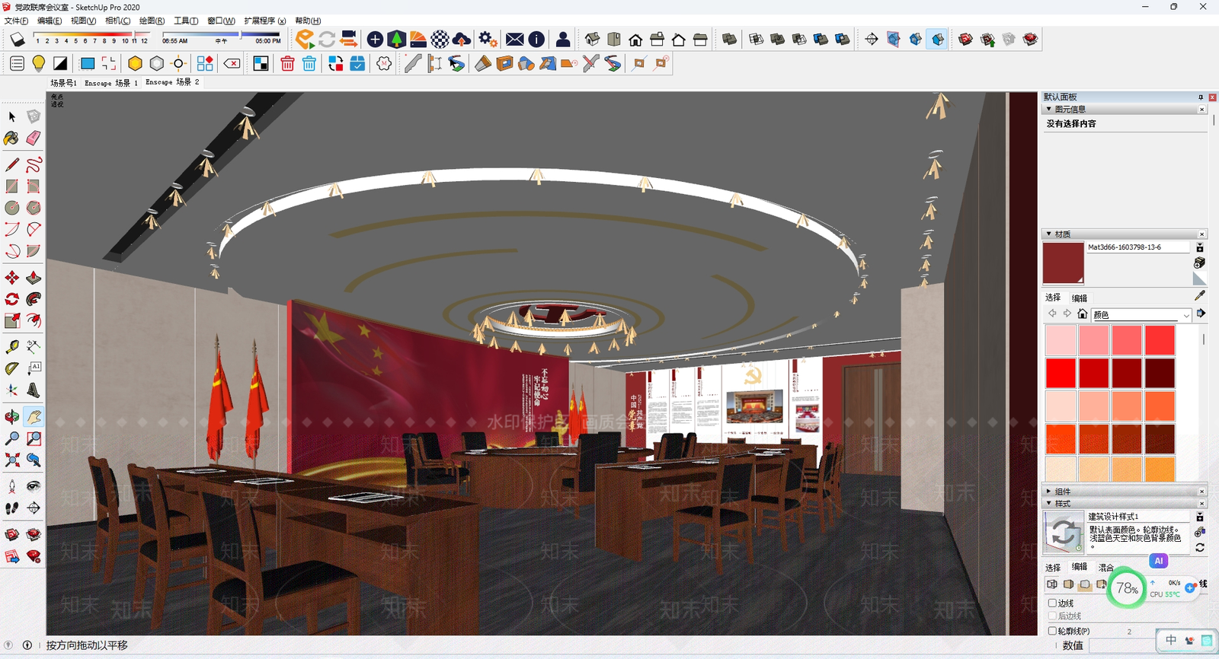Open the materials 编辑 tab
Screen dimensions: 1219x659
tap(1080, 298)
